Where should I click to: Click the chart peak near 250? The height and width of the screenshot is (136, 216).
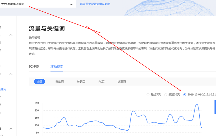197,104
